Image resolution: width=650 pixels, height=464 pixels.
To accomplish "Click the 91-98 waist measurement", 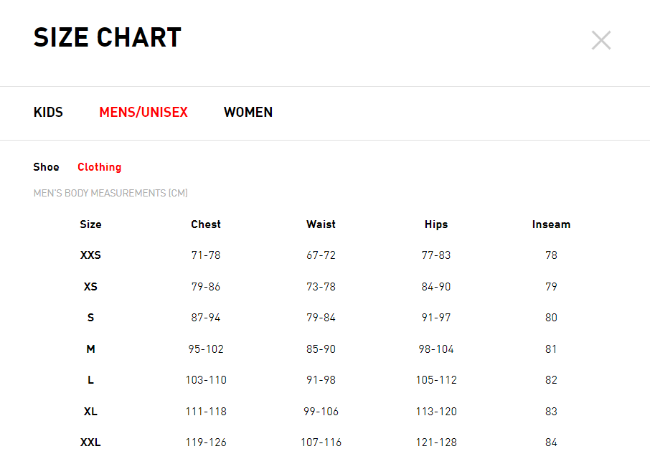I will 321,380.
